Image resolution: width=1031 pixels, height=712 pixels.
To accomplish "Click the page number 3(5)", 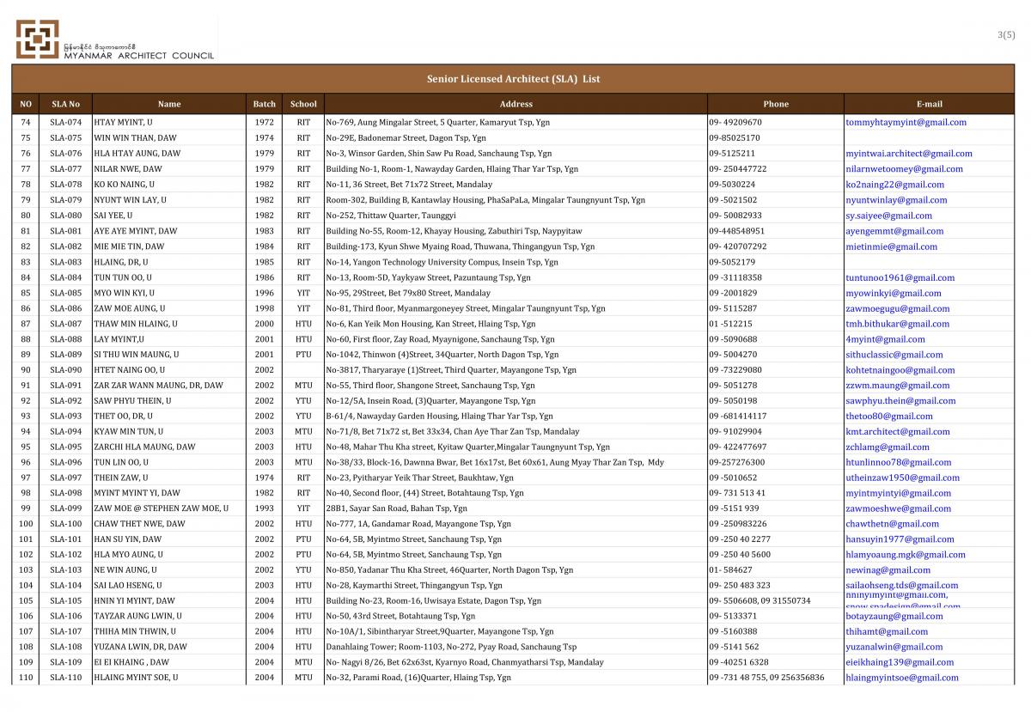I will click(x=1006, y=35).
